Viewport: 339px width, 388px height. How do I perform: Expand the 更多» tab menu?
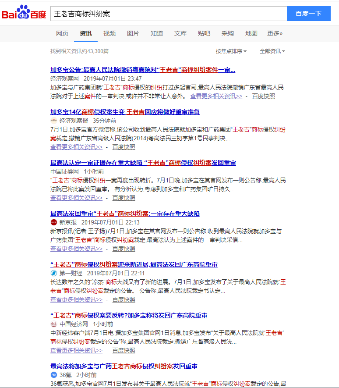pos(275,33)
